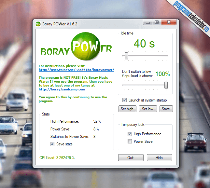This screenshot has width=210, height=188.
Task: Save the current settings
Action: pyautogui.click(x=166, y=109)
